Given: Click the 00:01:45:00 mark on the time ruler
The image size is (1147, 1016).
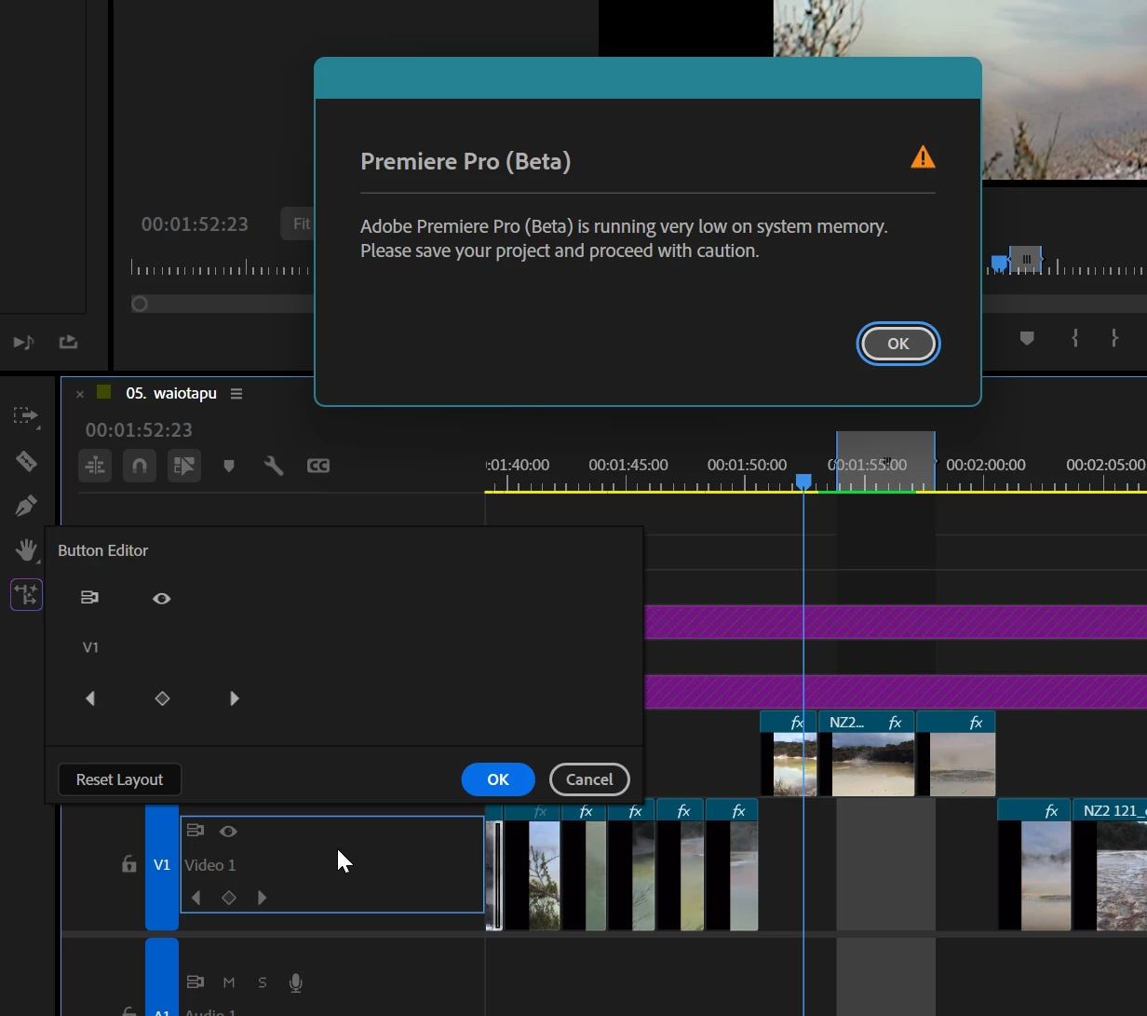Looking at the screenshot, I should [x=628, y=465].
